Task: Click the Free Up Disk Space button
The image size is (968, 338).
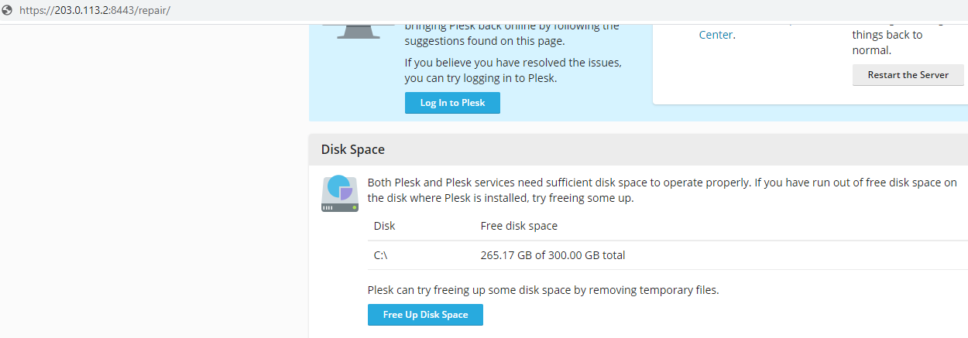Action: (425, 315)
